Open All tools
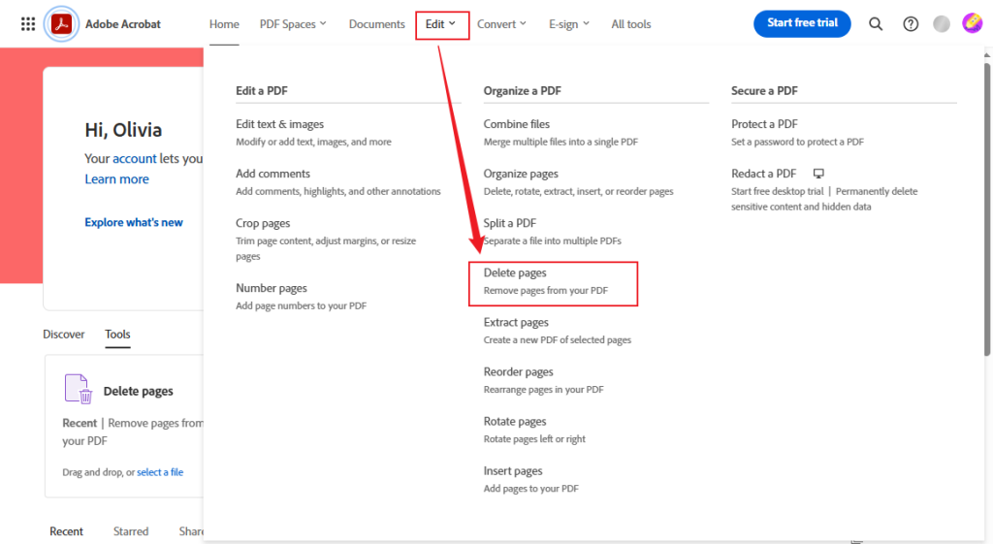The height and width of the screenshot is (544, 993). (630, 24)
